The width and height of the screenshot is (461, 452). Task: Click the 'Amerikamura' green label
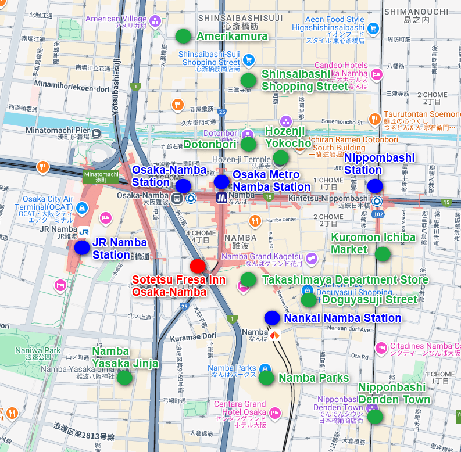[233, 37]
